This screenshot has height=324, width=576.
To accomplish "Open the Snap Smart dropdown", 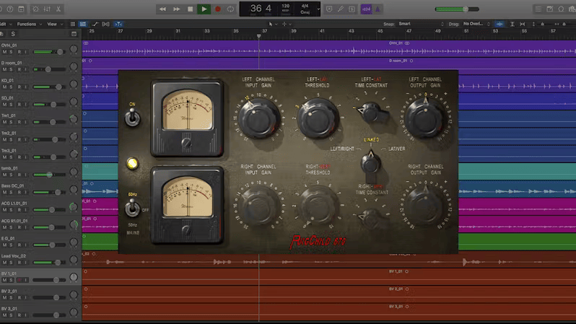I will click(x=421, y=24).
